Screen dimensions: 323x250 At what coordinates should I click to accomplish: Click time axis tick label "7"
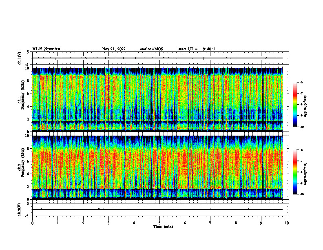click(210, 223)
